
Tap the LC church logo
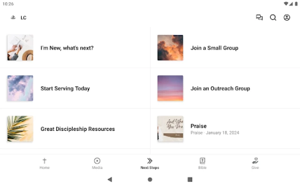13,18
